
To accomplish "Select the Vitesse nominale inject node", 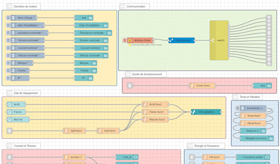I will click(27, 55).
